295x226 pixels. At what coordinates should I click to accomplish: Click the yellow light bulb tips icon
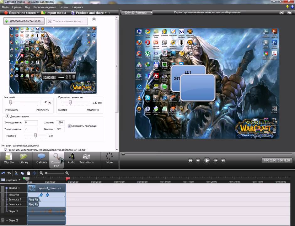pyautogui.click(x=287, y=7)
